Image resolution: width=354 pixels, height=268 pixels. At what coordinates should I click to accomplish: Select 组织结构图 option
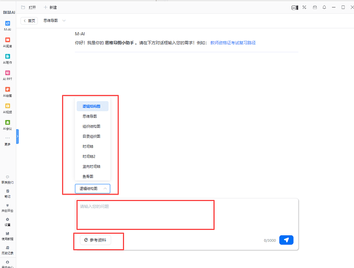(91, 126)
